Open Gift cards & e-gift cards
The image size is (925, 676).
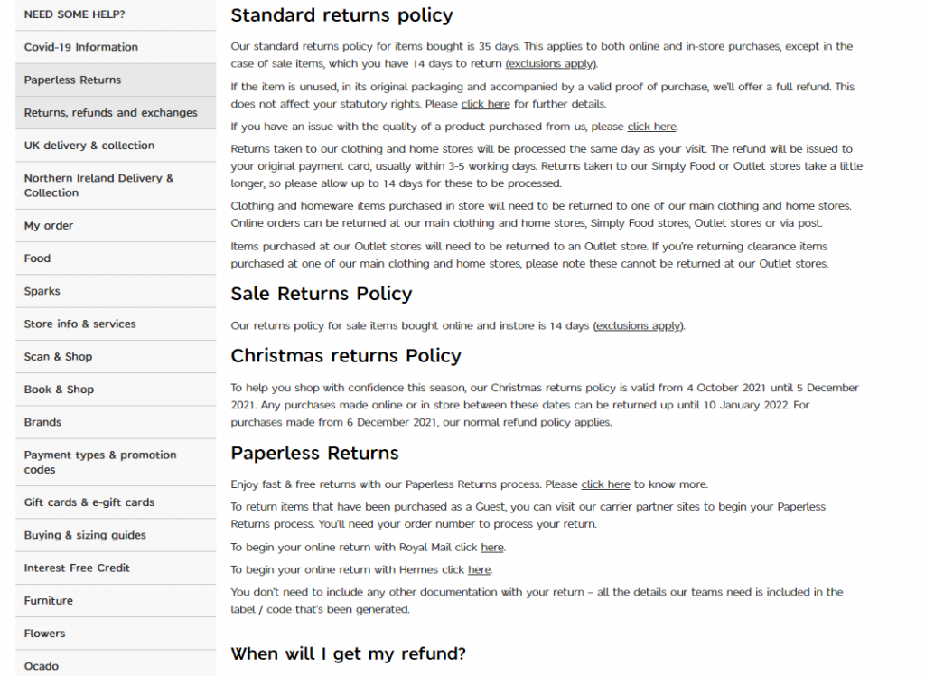(x=87, y=502)
